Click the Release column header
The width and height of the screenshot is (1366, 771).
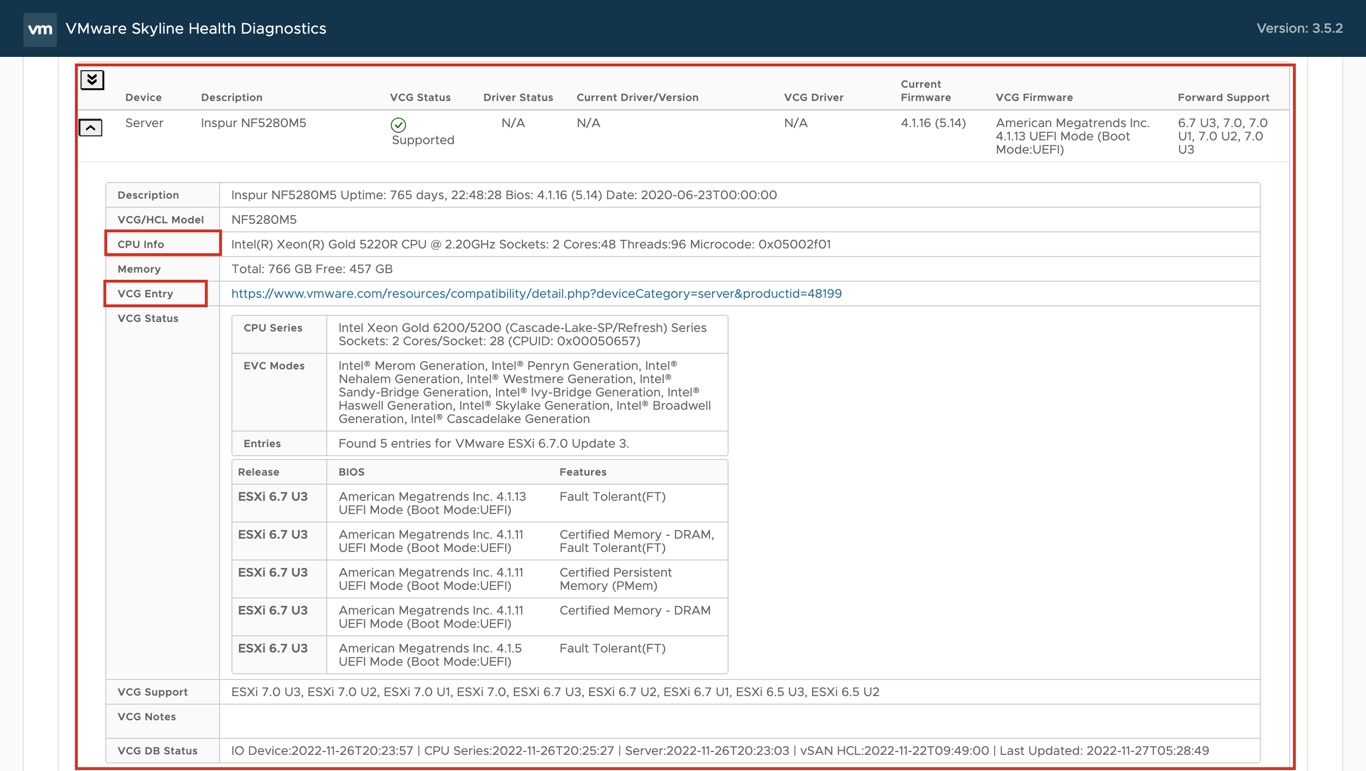[x=258, y=472]
